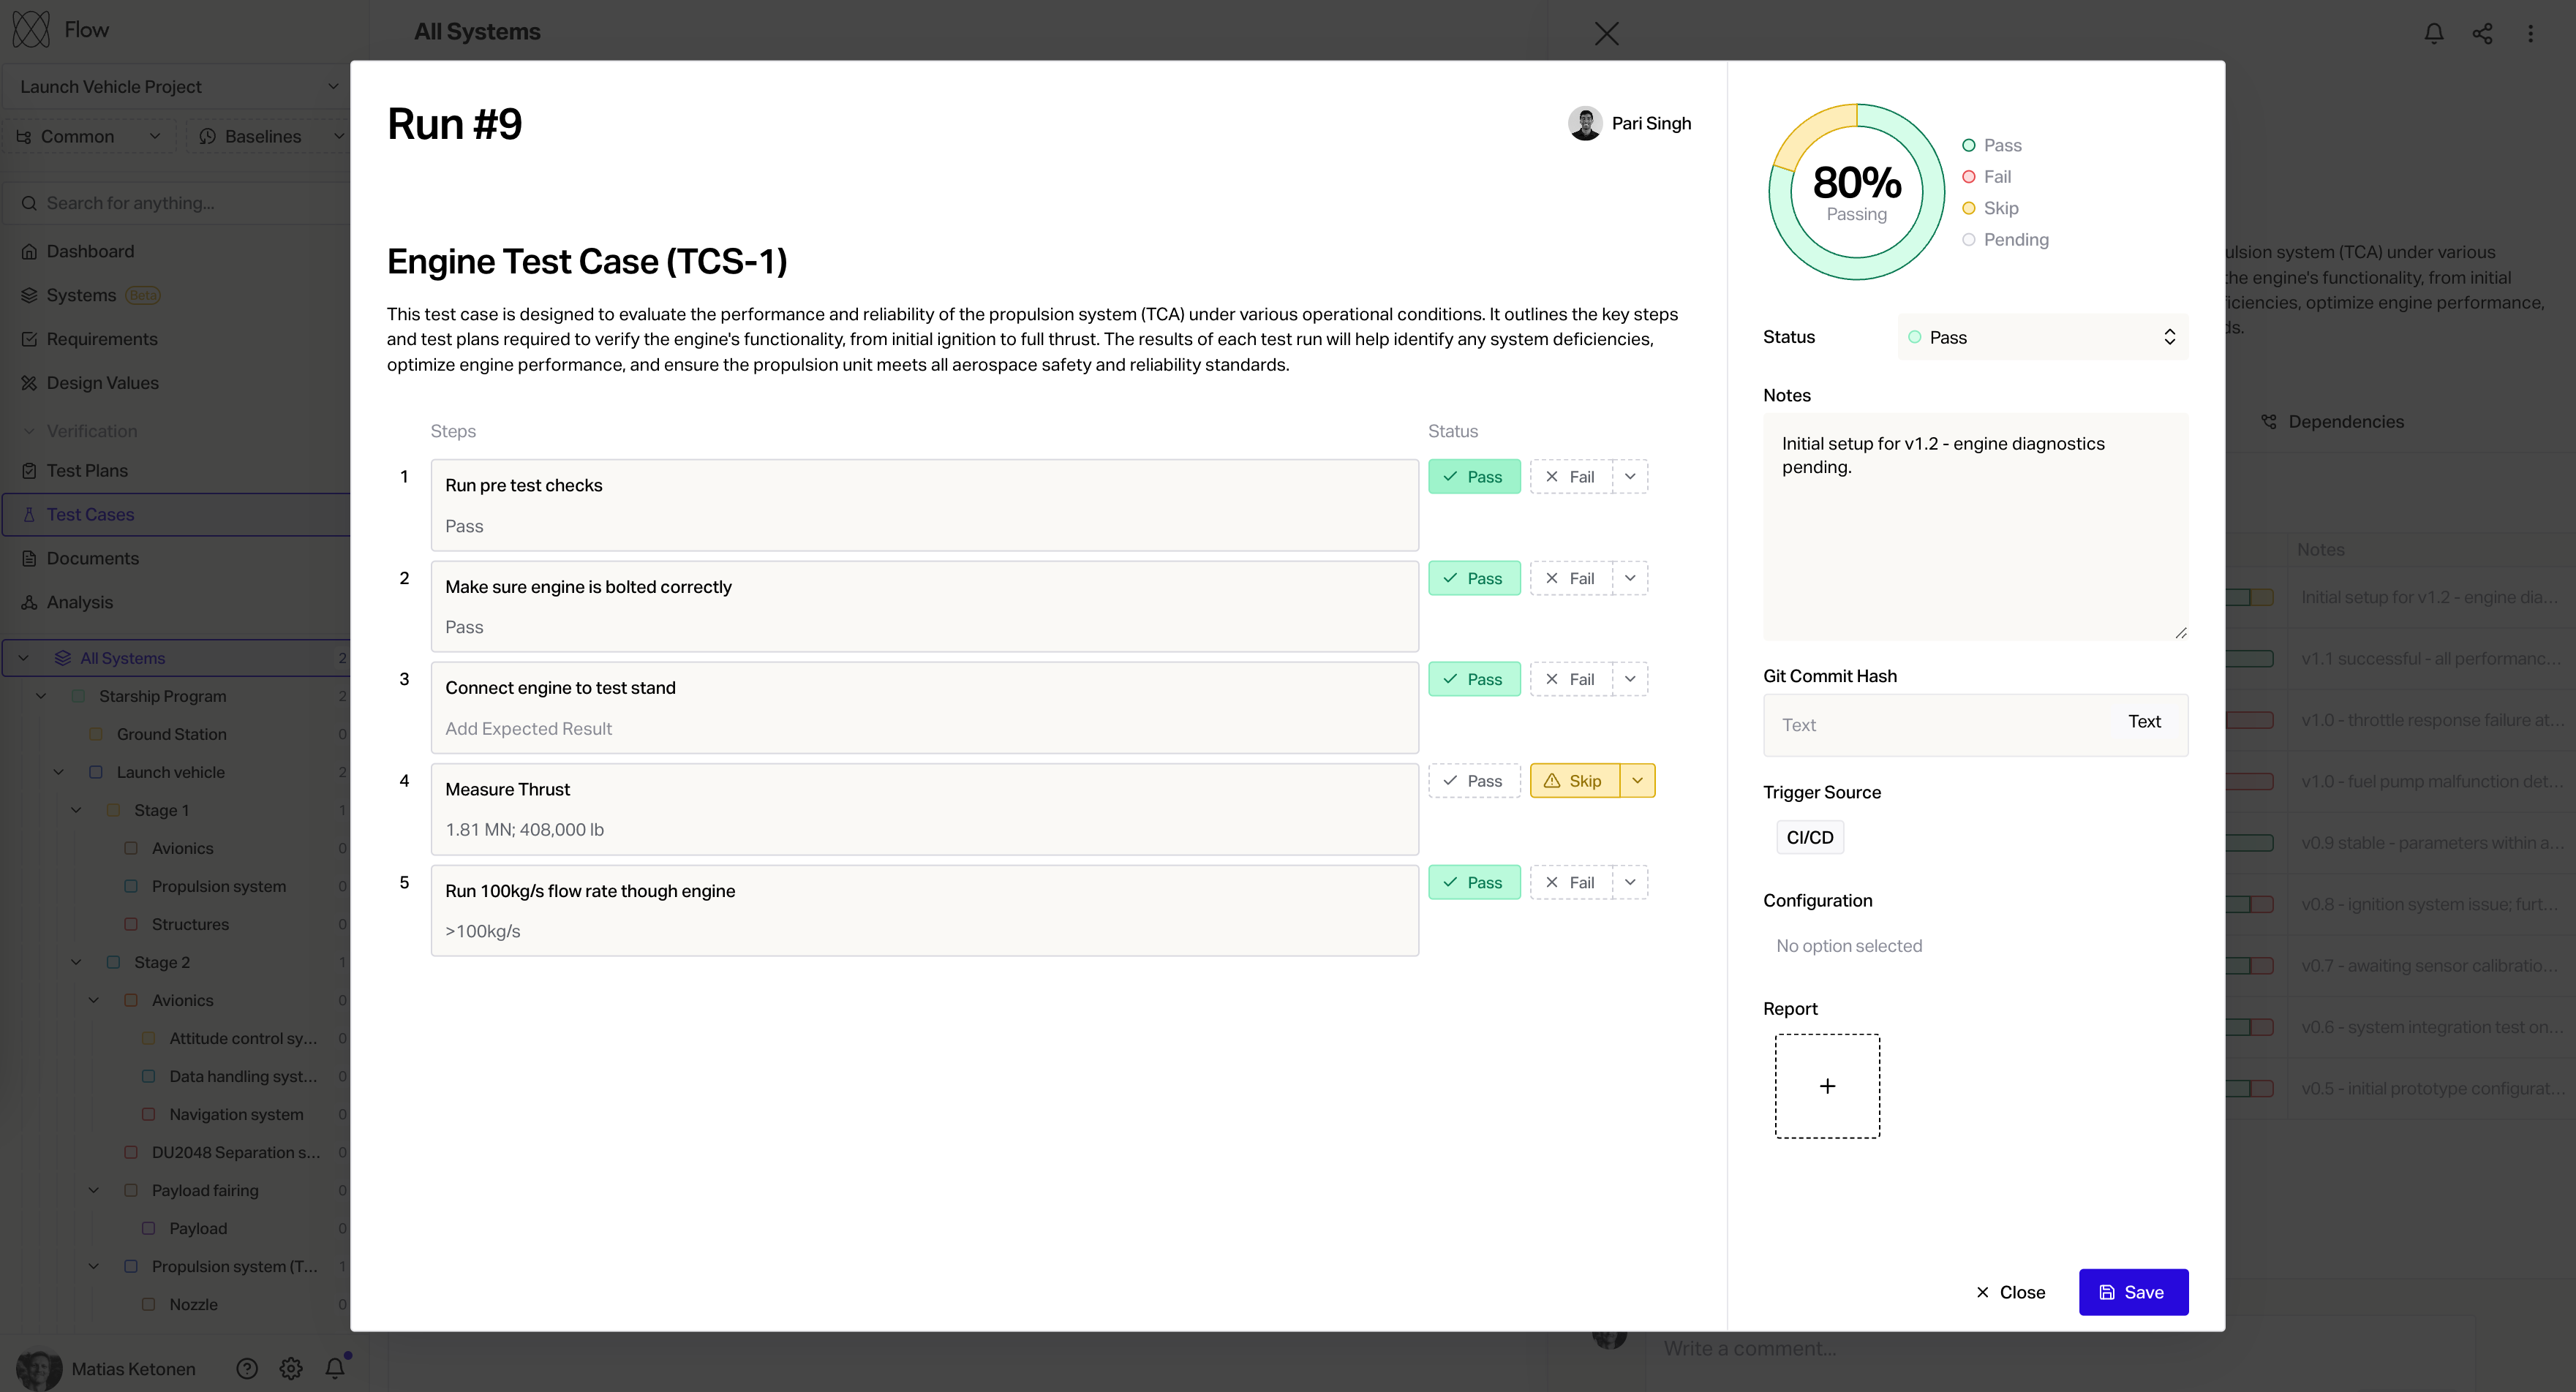Open Systems beta page
This screenshot has width=2576, height=1392.
pos(81,295)
